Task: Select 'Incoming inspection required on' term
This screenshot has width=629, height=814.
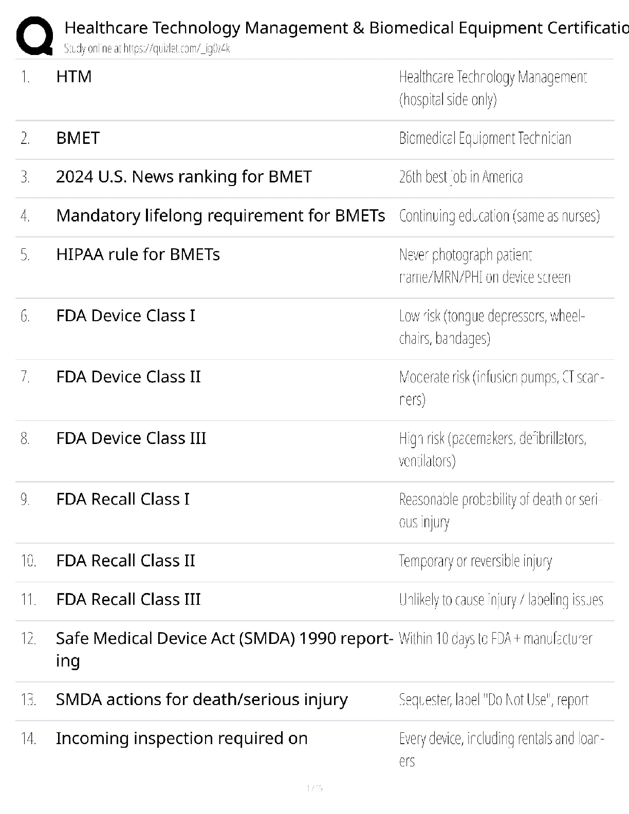Action: click(182, 738)
